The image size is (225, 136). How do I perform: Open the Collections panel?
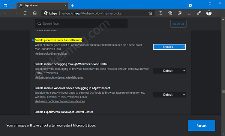point(170,13)
